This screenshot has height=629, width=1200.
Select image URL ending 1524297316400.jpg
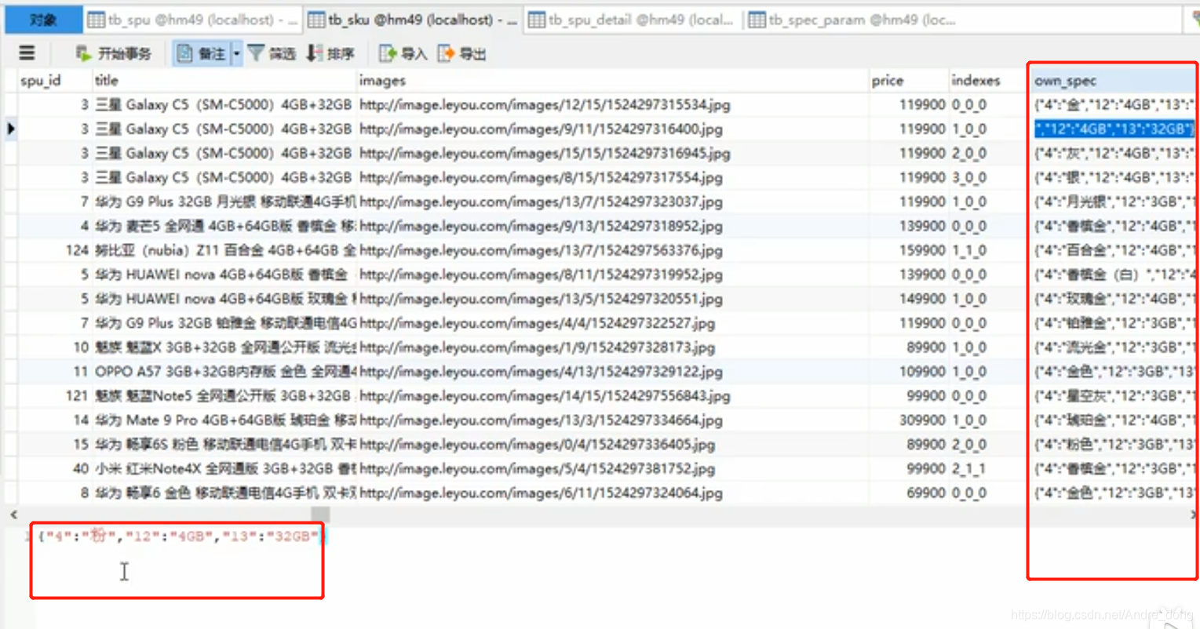tap(541, 129)
